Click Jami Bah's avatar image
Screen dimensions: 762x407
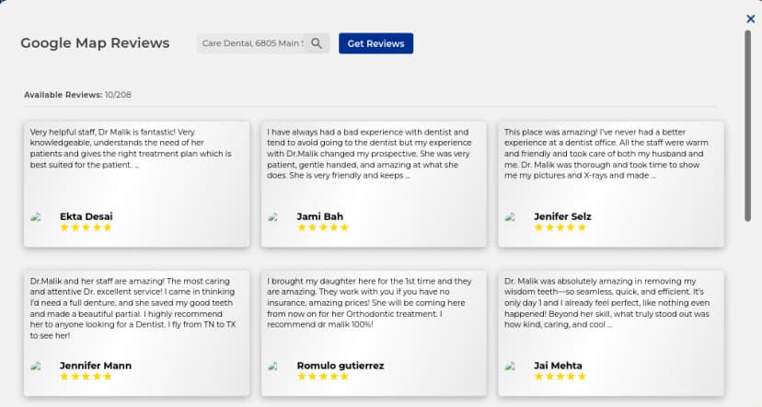pos(273,217)
